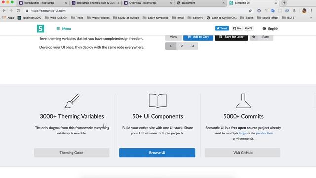Click the Tweet button

[222, 28]
